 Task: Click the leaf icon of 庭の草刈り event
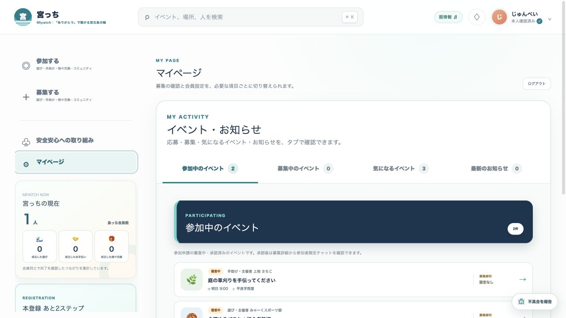[x=191, y=280]
